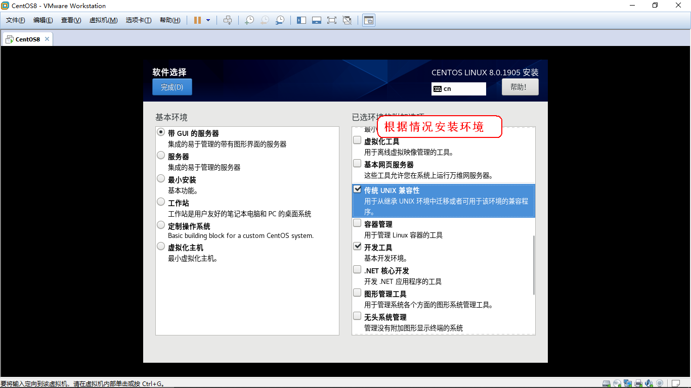Click the 完成(D) done button
This screenshot has height=388, width=691.
pos(172,87)
